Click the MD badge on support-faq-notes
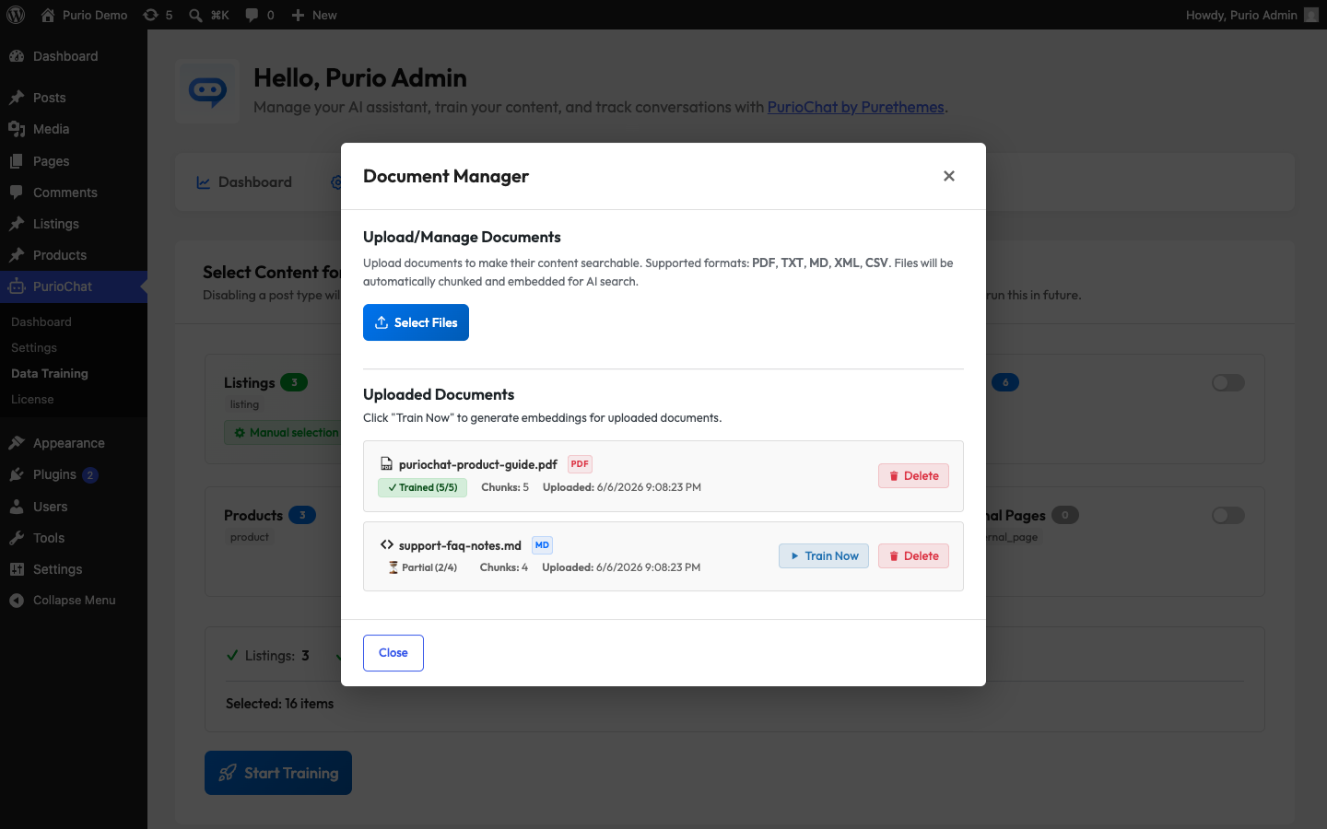The width and height of the screenshot is (1327, 829). (542, 545)
